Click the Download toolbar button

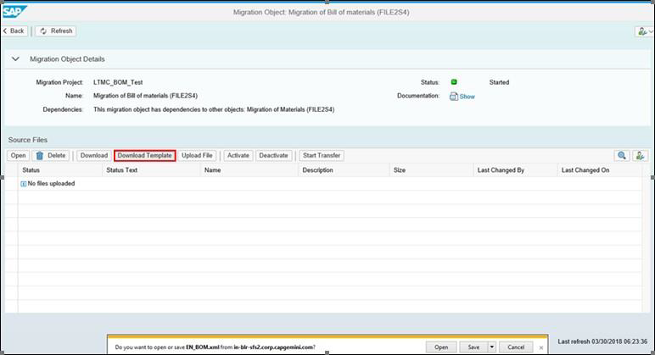(x=93, y=156)
